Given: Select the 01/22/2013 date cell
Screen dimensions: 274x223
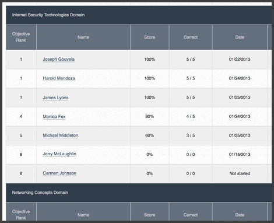Looking at the screenshot, I should tap(240, 60).
